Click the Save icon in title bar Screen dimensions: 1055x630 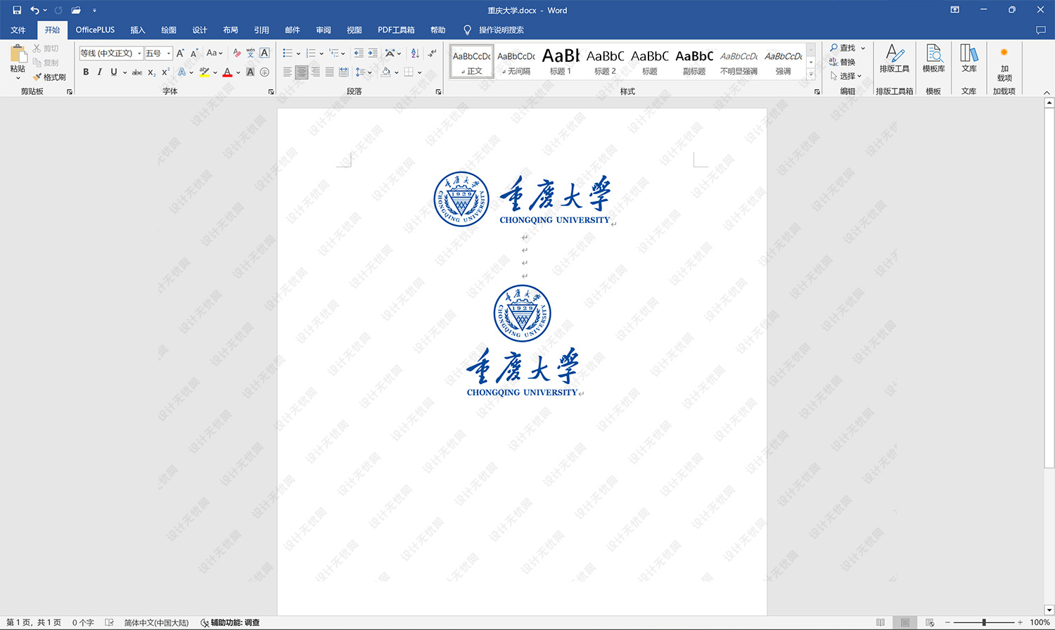(17, 10)
